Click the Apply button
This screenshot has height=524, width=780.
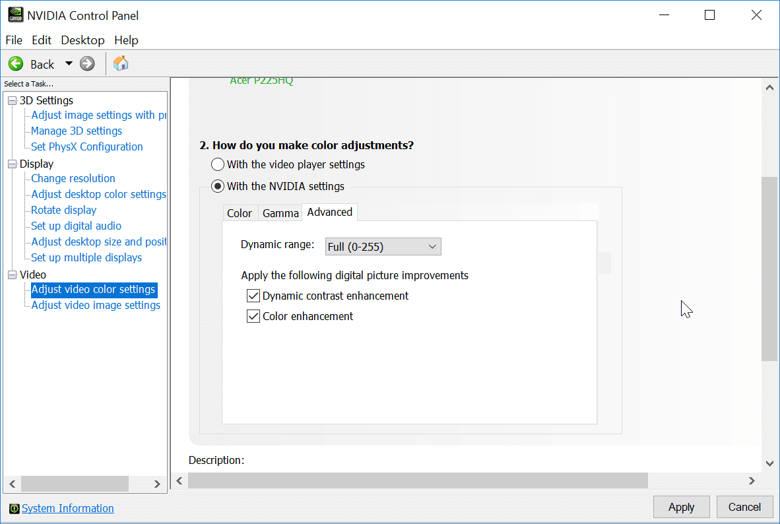tap(681, 507)
